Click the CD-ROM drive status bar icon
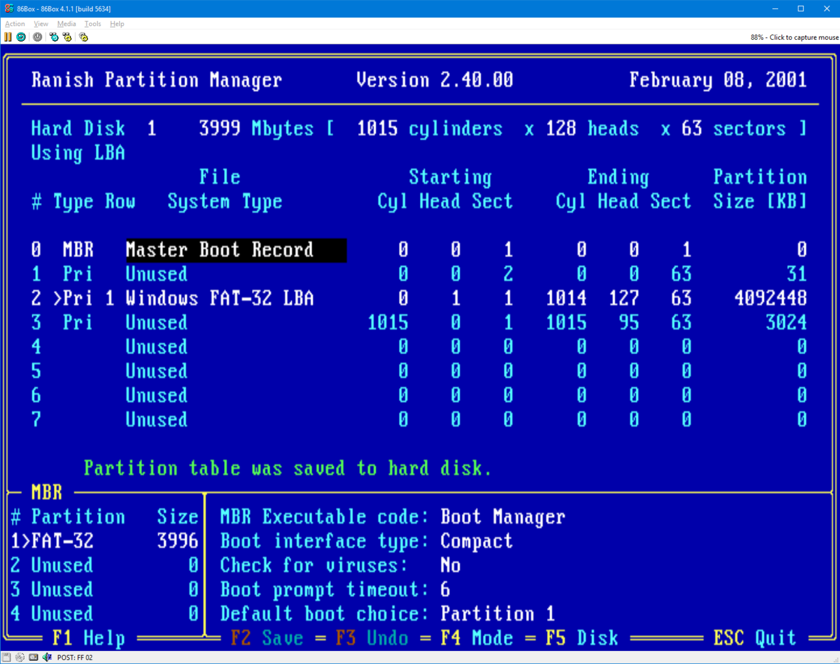Viewport: 840px width, 664px height. [20, 657]
